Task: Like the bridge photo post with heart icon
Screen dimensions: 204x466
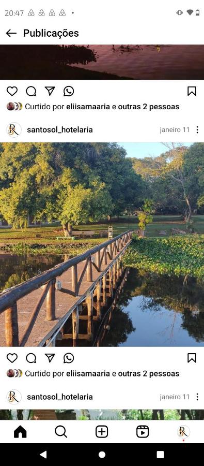Action: click(x=12, y=358)
